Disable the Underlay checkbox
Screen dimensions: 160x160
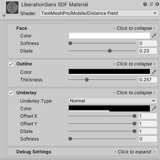11,93
